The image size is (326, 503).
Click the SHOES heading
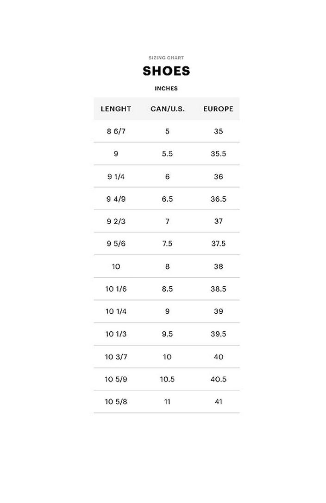(x=166, y=71)
